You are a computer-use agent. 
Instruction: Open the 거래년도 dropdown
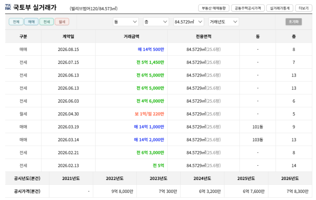click(x=224, y=22)
